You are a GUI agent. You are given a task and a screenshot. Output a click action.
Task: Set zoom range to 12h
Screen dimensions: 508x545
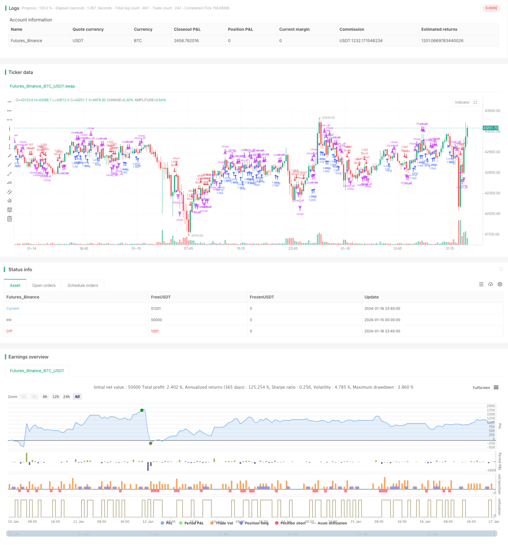point(56,397)
